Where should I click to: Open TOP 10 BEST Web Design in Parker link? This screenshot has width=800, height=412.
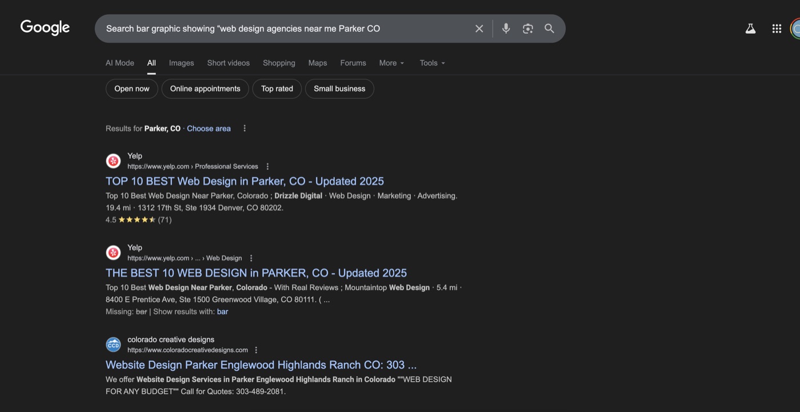pyautogui.click(x=245, y=181)
